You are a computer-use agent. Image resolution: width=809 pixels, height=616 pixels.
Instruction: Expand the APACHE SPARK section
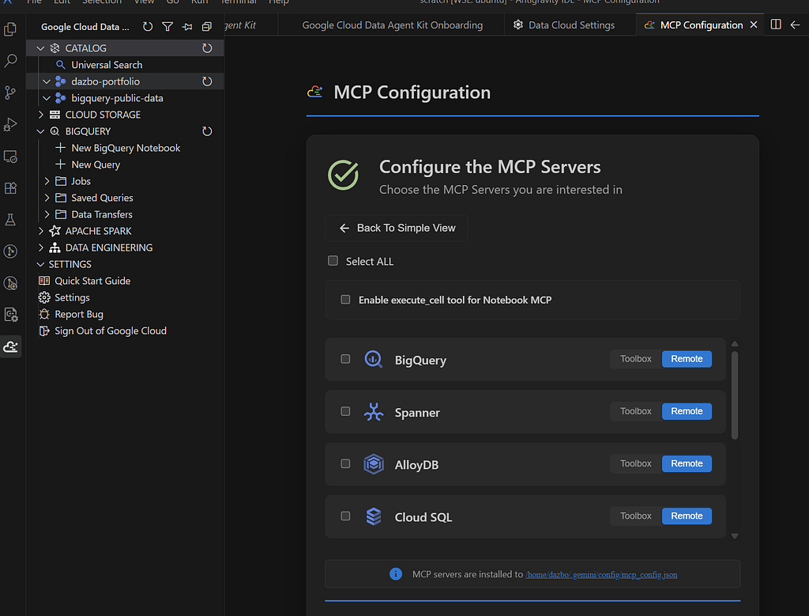point(41,231)
